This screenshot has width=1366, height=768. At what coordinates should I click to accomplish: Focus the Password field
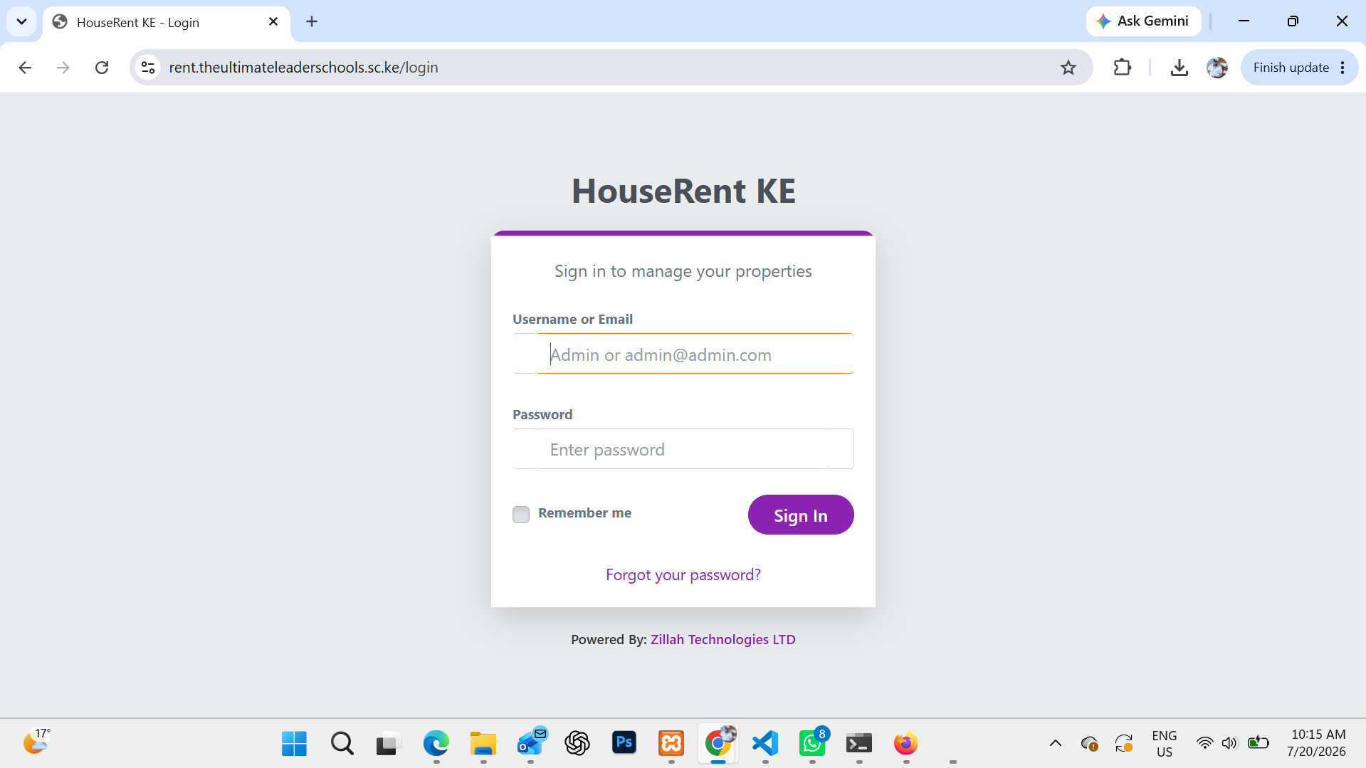point(683,449)
